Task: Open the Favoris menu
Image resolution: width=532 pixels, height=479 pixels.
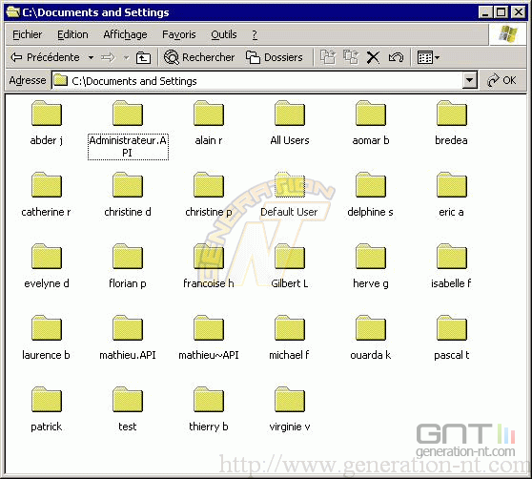Action: (179, 34)
